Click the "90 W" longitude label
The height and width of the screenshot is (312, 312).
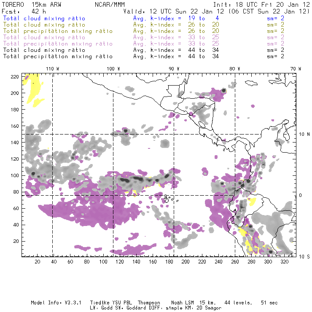pyautogui.click(x=174, y=69)
